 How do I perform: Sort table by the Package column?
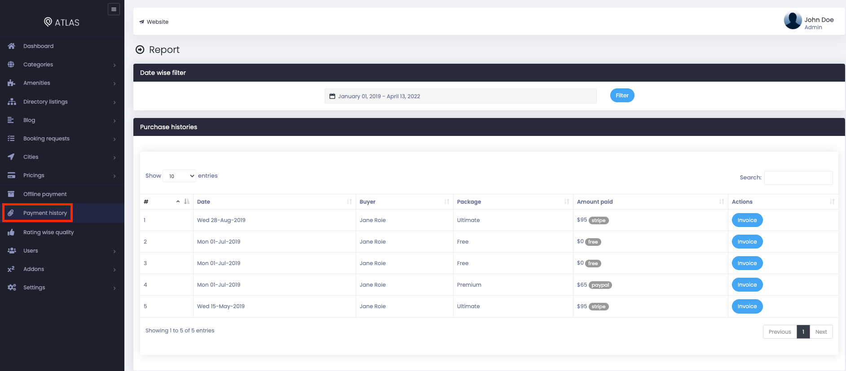[x=513, y=201]
